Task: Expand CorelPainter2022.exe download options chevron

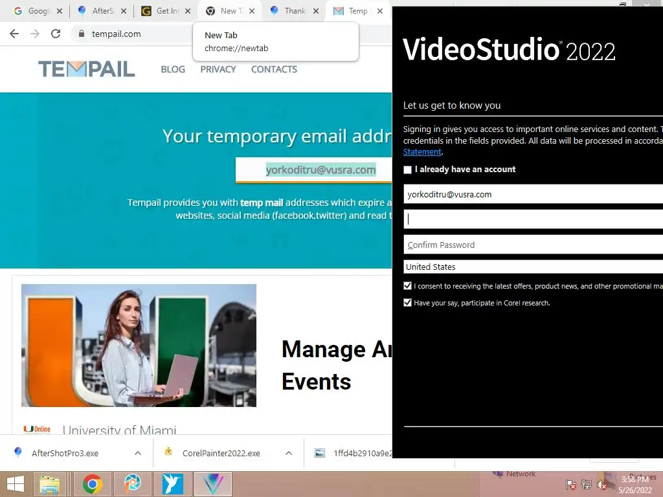Action: point(289,453)
